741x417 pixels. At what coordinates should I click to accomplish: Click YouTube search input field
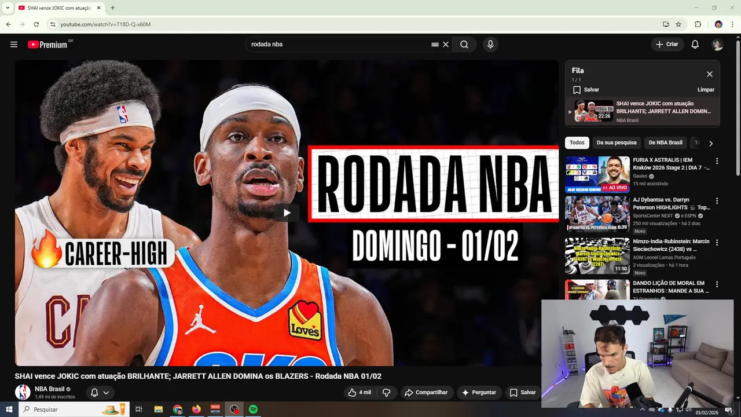tap(340, 45)
